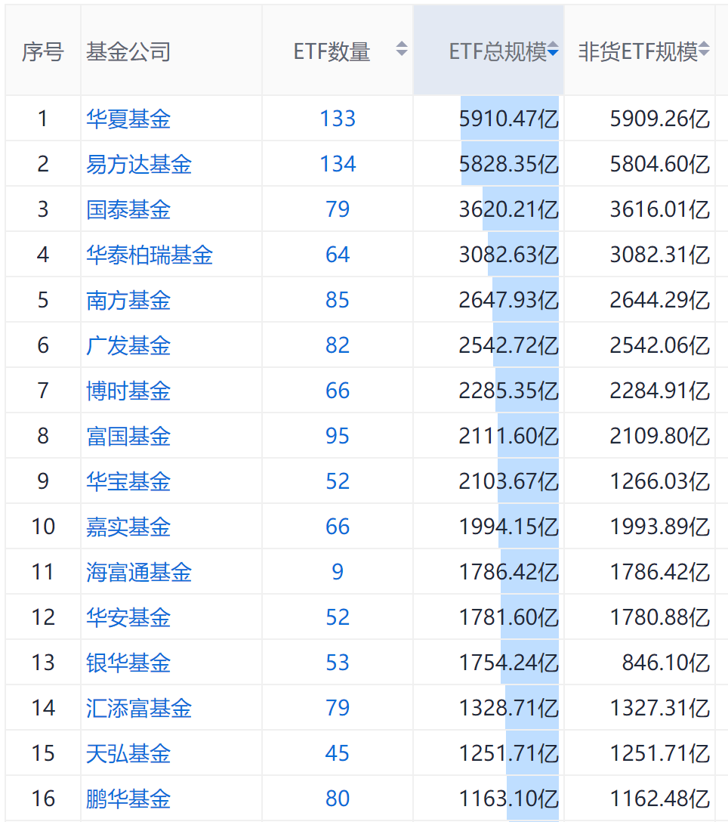728x822 pixels.
Task: Click the ETF数量 header label
Action: (x=332, y=52)
